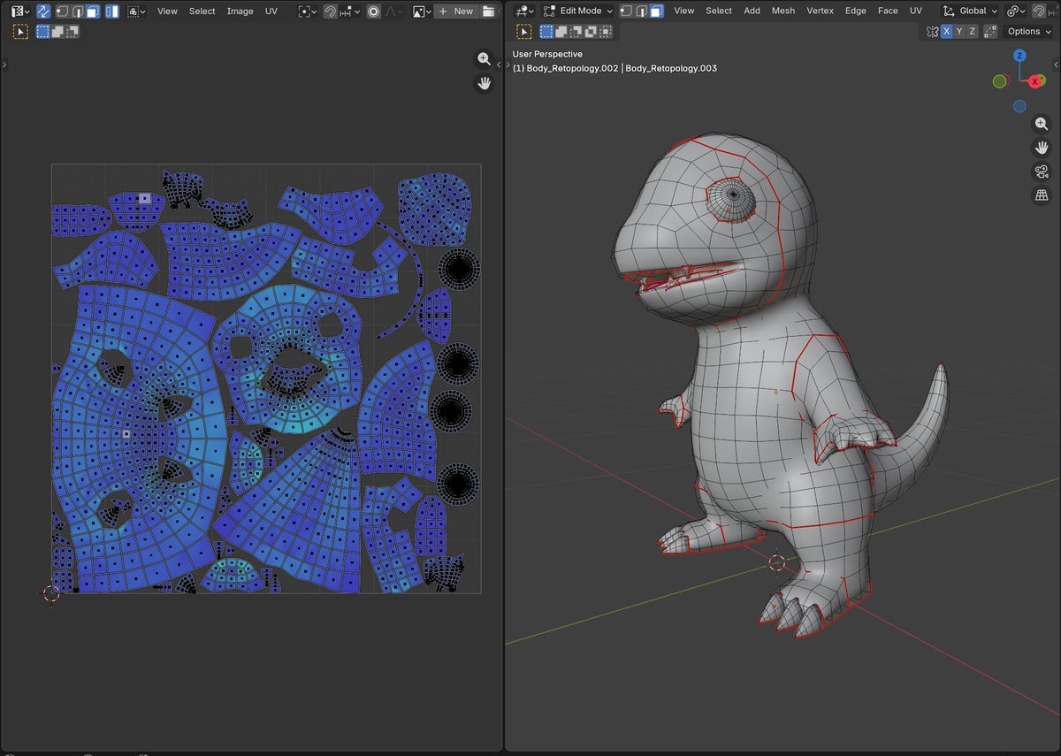Choose Set selection mode in UV editor

(43, 31)
